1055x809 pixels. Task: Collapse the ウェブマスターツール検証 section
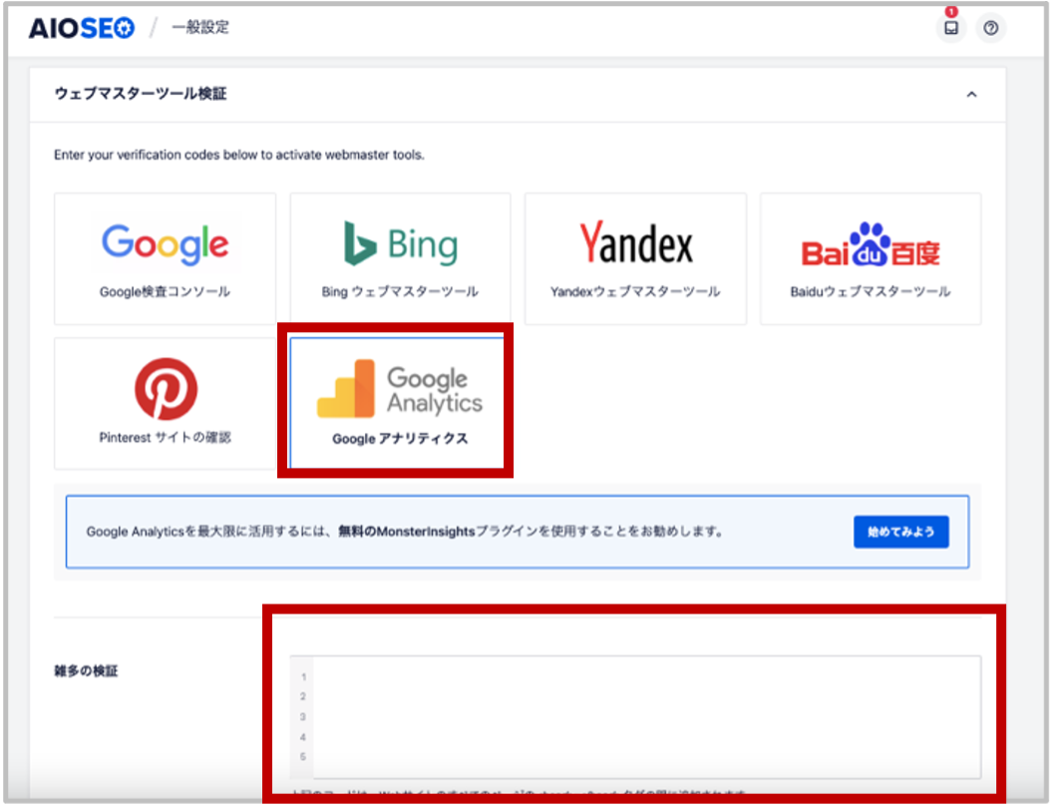(971, 94)
